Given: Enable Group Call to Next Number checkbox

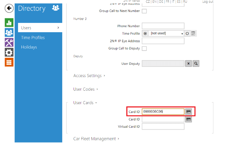Looking at the screenshot, I should (144, 11).
